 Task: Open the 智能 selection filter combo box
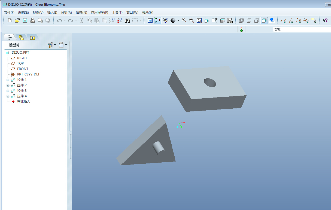tap(302, 29)
